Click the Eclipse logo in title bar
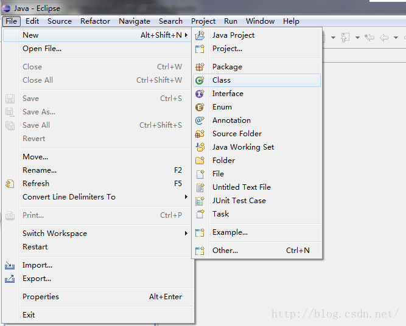406x326 pixels. click(6, 9)
